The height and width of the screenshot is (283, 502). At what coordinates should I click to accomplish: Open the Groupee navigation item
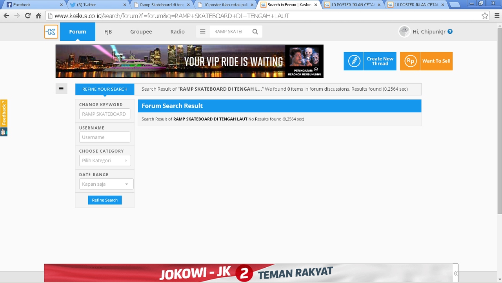(141, 32)
